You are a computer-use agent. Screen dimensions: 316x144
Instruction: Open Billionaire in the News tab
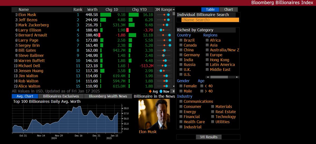coord(154,96)
